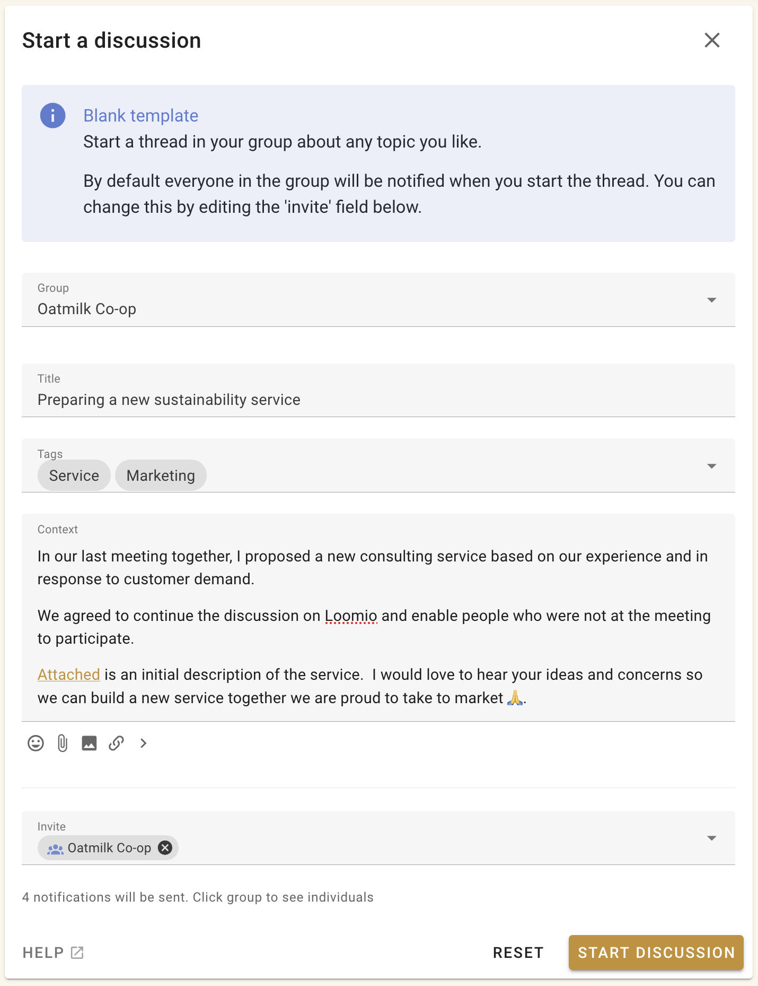Select the Marketing tag chip

point(161,475)
